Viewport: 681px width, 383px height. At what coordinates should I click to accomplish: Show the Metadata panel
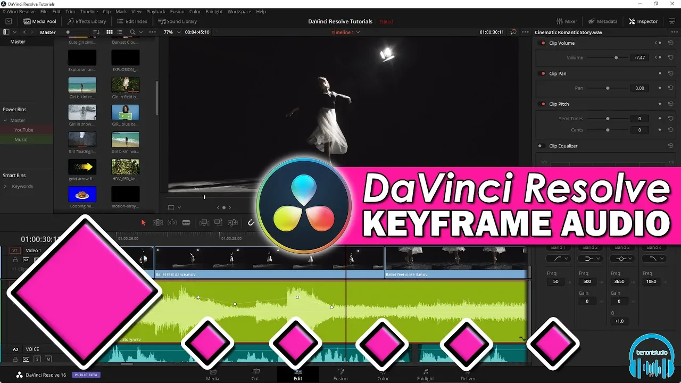pyautogui.click(x=603, y=21)
